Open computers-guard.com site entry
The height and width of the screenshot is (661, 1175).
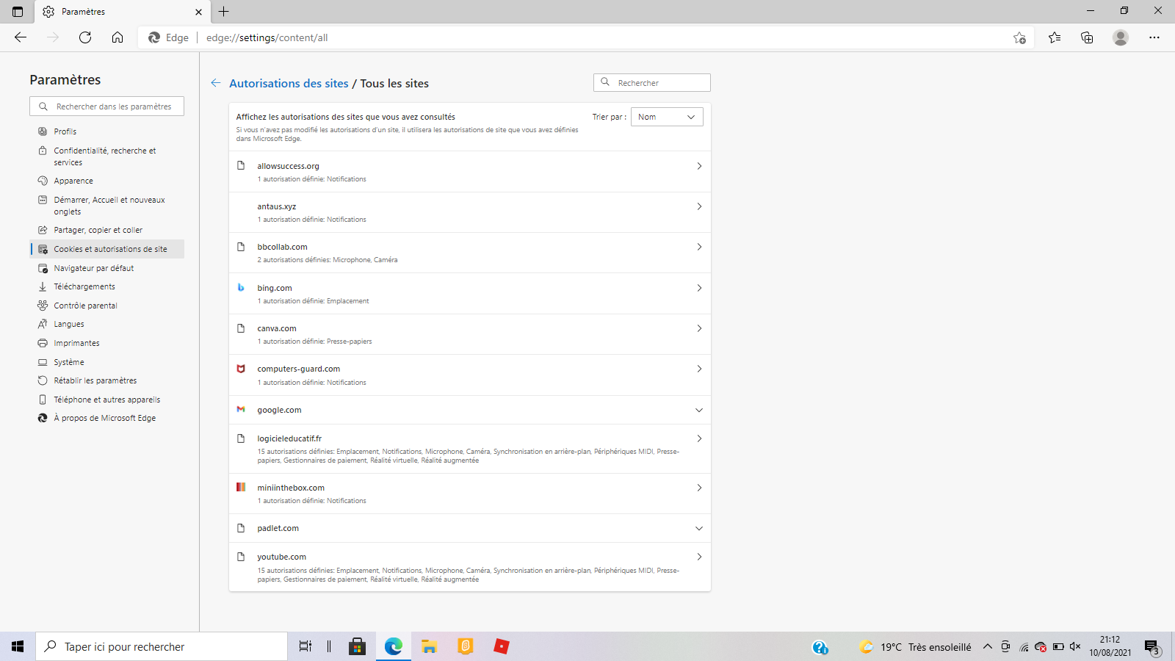[x=470, y=375]
